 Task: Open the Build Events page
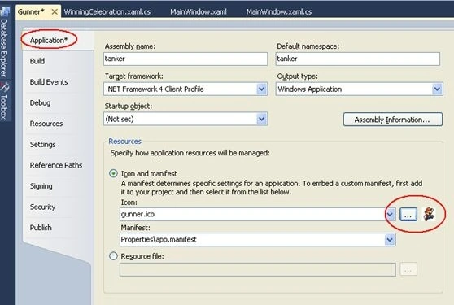(x=49, y=82)
